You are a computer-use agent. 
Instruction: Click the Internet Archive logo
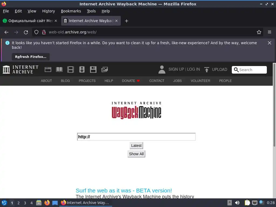[20, 70]
